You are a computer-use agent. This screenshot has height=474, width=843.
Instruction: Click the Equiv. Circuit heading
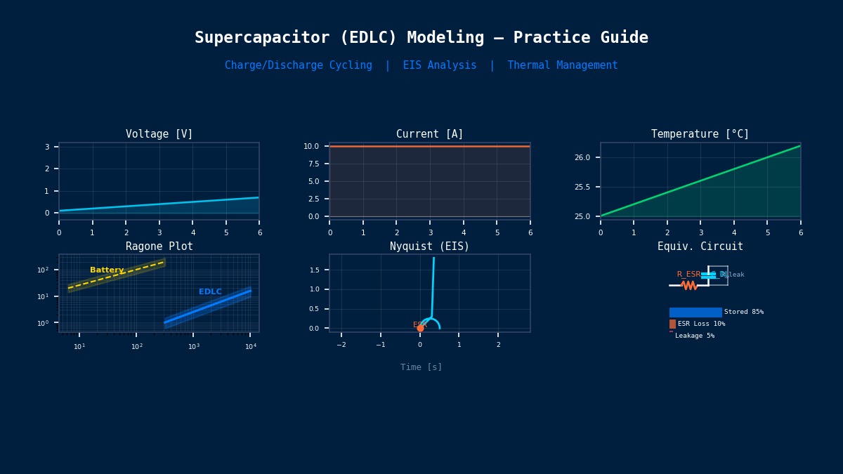700,246
